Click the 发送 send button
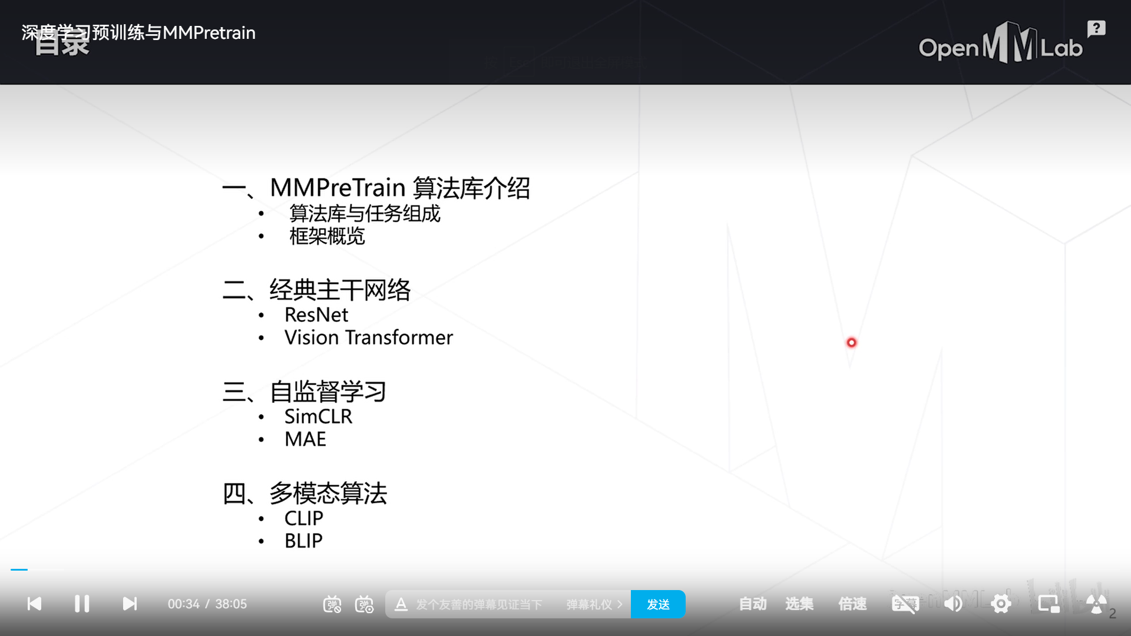Image resolution: width=1131 pixels, height=636 pixels. click(x=658, y=604)
